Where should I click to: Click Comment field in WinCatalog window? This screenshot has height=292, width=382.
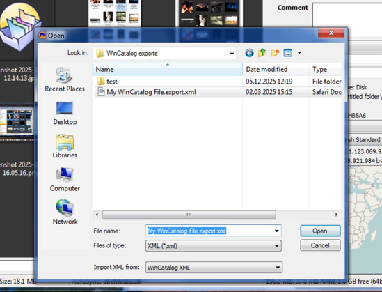click(x=347, y=15)
